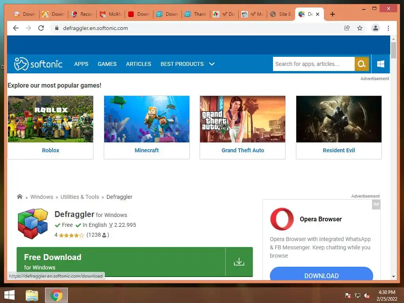Open Chrome three-dot menu

coord(388,28)
